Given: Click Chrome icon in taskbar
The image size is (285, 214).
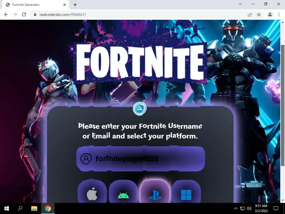Looking at the screenshot, I should pos(48,208).
